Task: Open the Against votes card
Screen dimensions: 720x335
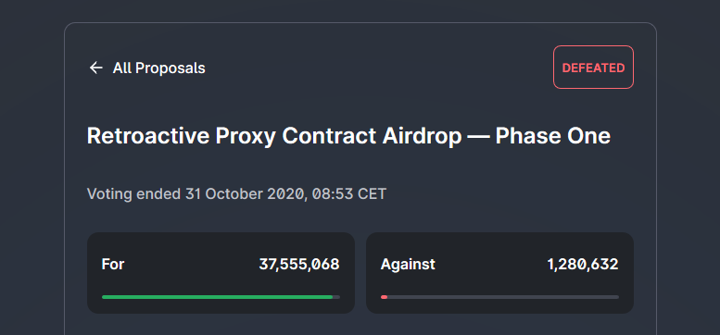Action: click(499, 273)
